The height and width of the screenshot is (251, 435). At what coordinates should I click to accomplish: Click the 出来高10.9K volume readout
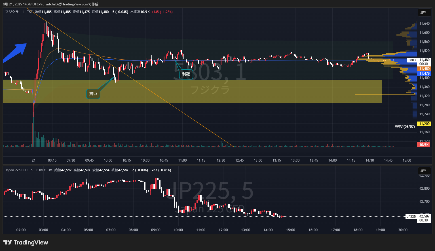coord(140,12)
